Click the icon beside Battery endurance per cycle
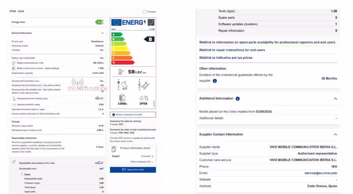The height and width of the screenshot is (194, 353). (x=14, y=63)
